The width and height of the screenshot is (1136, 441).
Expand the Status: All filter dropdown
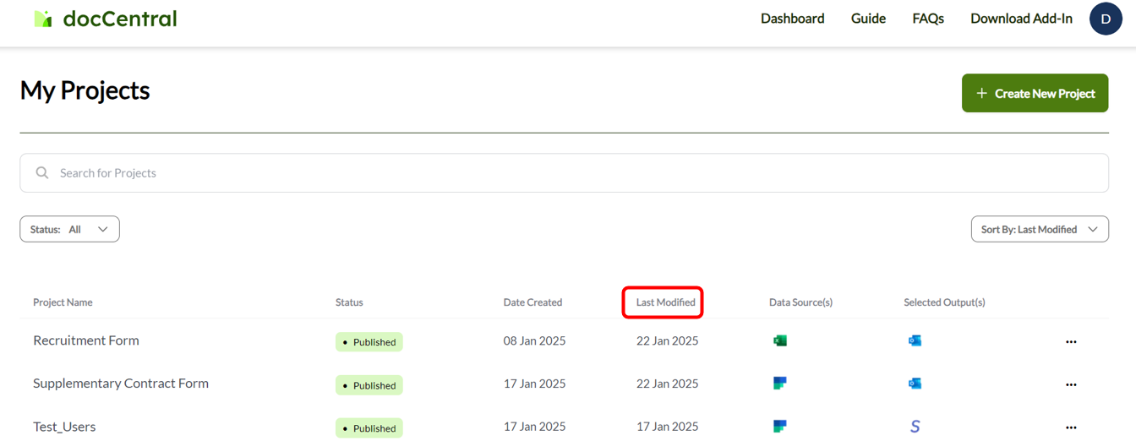click(69, 229)
